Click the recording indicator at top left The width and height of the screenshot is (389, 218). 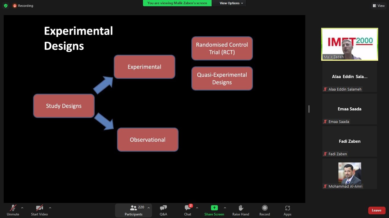pyautogui.click(x=23, y=6)
